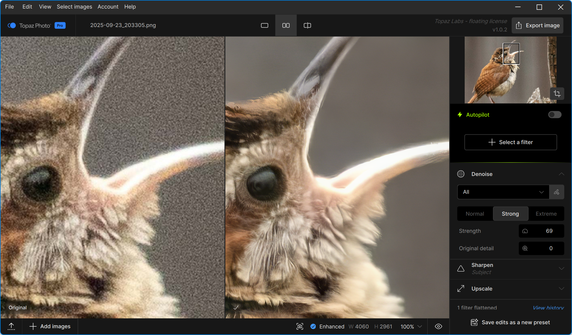Screen dimensions: 572x335
Task: Click the upload arrow icon at bottom left
Action: click(x=11, y=326)
